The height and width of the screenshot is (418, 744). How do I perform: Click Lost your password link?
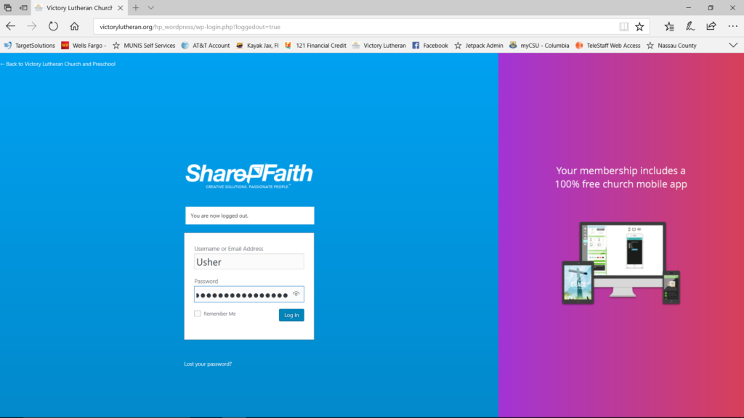pos(208,364)
